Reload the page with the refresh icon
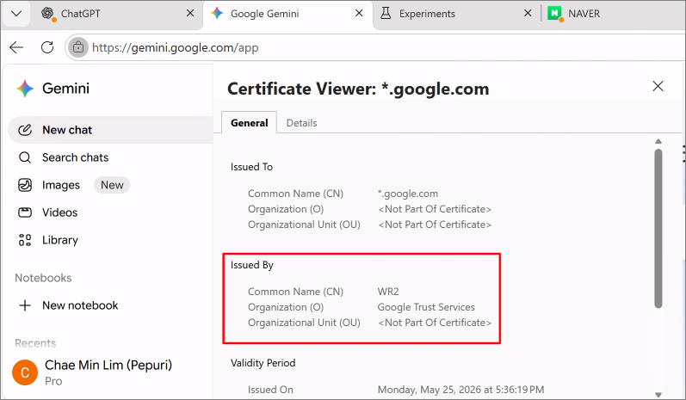The image size is (686, 400). [x=47, y=47]
